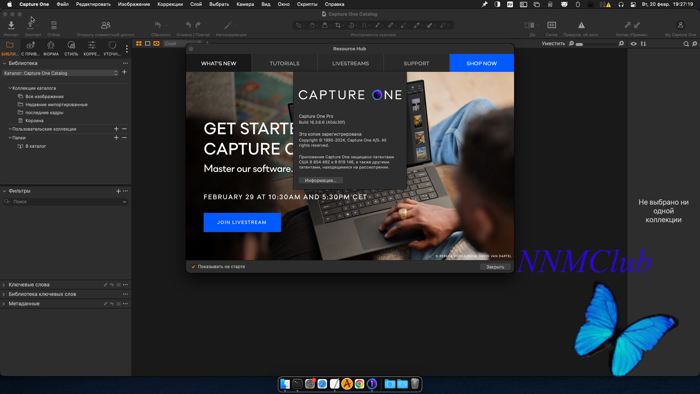Click the browser search magnifier icon

(686, 44)
